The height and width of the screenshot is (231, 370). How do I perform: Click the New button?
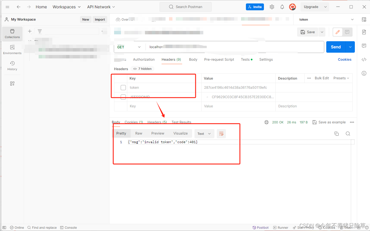[86, 19]
